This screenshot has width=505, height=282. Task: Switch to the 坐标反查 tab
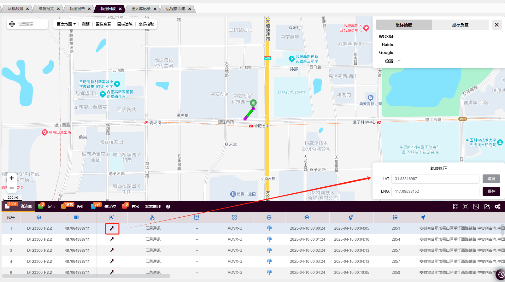click(x=460, y=25)
